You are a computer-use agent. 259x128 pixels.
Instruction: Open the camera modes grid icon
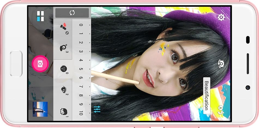[x=40, y=16]
